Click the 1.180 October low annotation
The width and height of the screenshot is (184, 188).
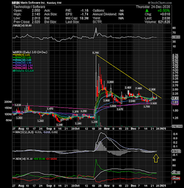pyautogui.click(x=78, y=124)
